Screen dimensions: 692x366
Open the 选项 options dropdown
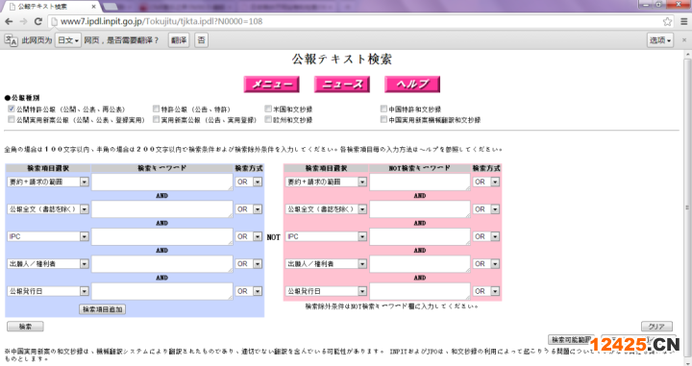[660, 40]
